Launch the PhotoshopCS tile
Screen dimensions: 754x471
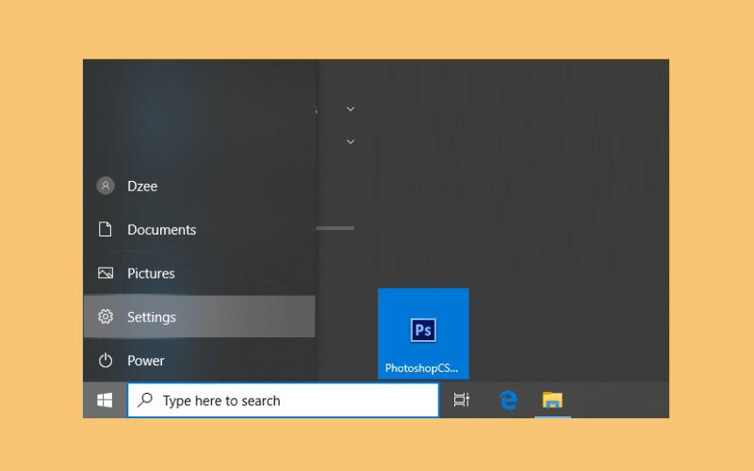(x=423, y=333)
